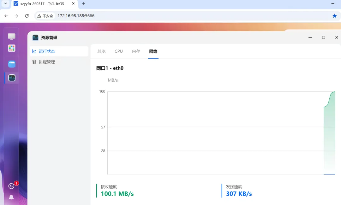The image size is (341, 205).
Task: Switch to the 总览 tab
Action: pos(101,51)
